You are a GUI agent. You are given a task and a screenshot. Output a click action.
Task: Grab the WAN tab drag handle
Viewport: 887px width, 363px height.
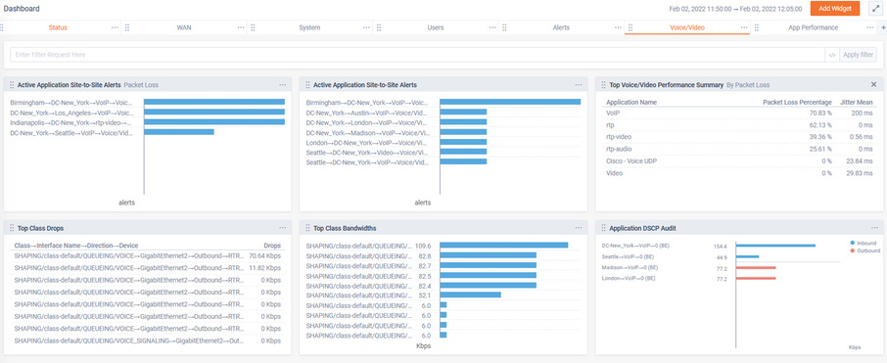[x=126, y=27]
